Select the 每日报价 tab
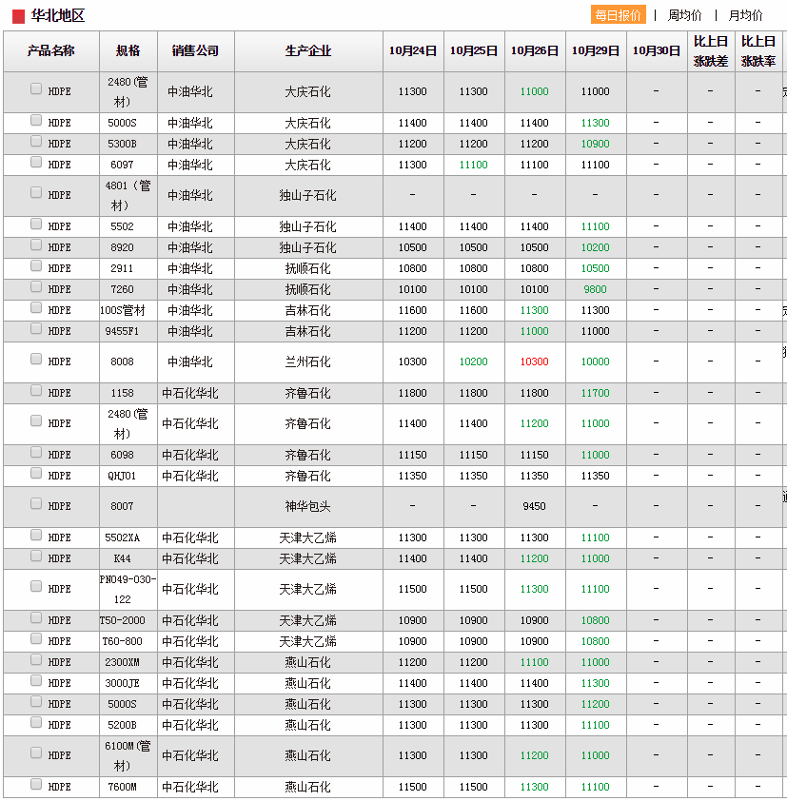The height and width of the screenshot is (801, 787). 619,15
